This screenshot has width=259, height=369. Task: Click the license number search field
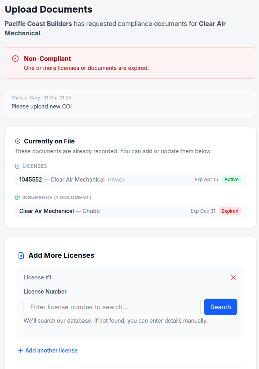pos(112,307)
